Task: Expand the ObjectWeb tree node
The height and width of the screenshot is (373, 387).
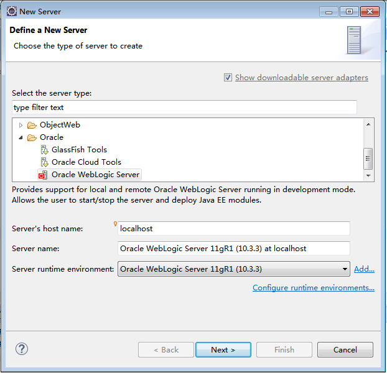Action: (21, 125)
